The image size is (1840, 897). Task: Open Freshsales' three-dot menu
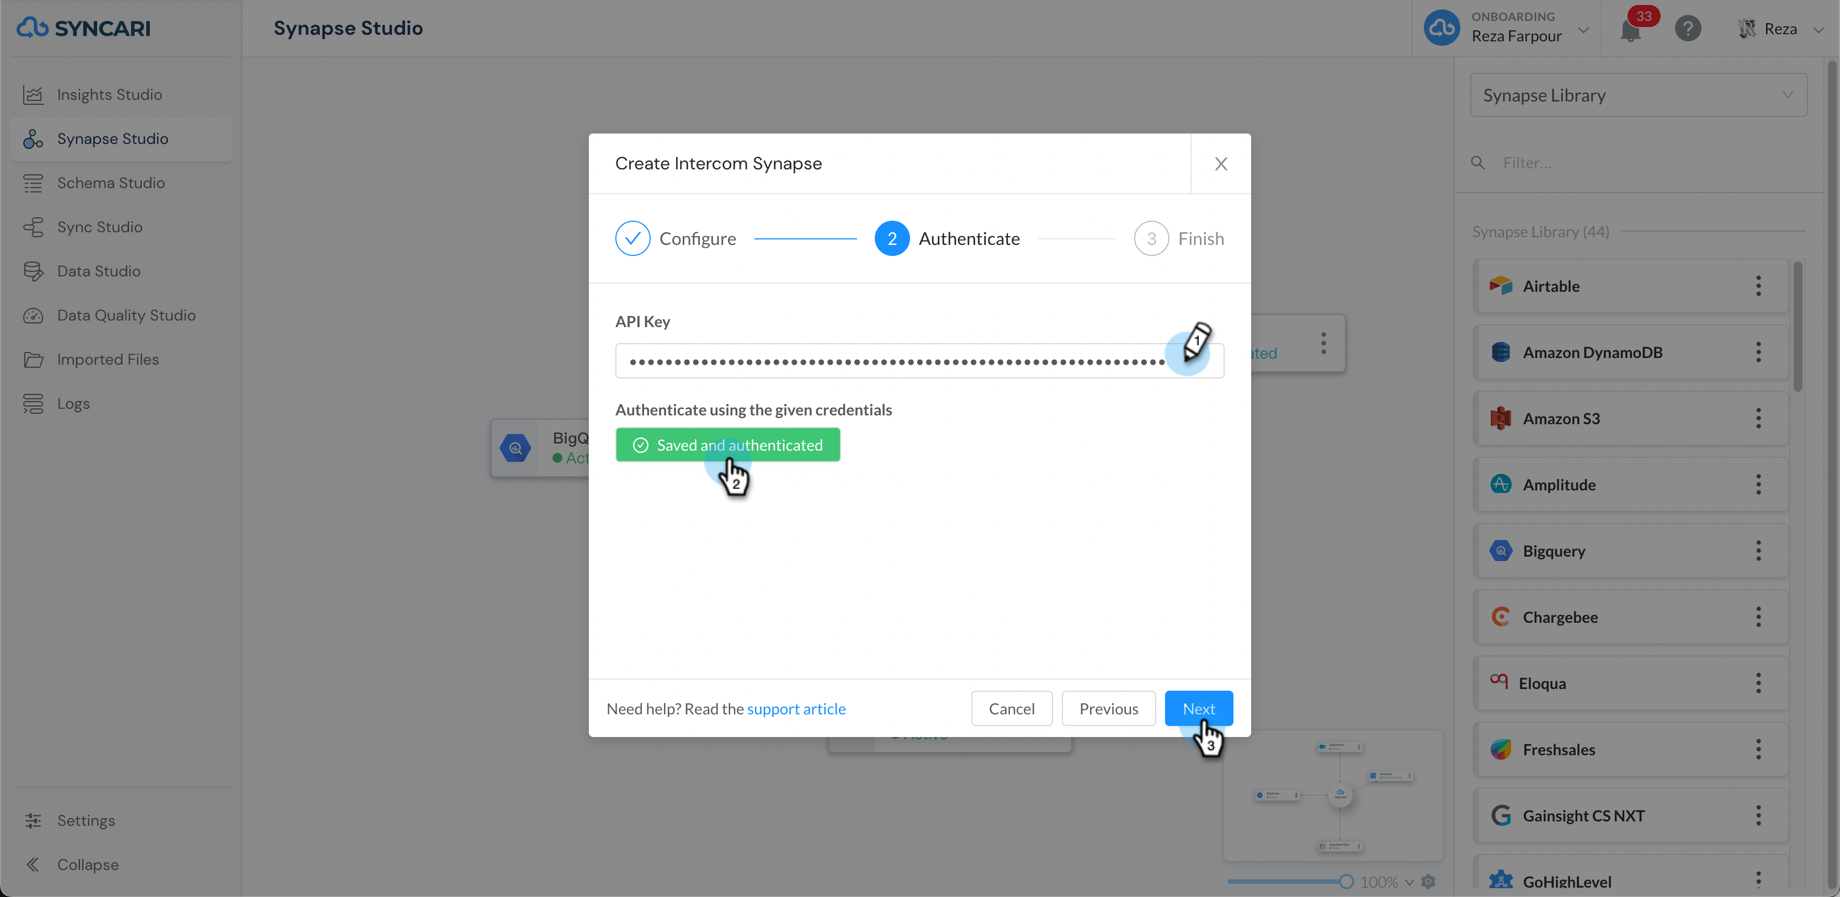click(x=1758, y=750)
